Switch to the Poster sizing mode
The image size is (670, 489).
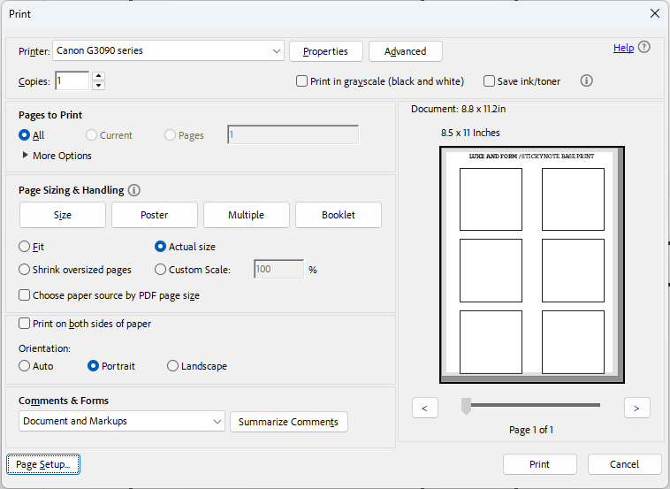pyautogui.click(x=154, y=215)
